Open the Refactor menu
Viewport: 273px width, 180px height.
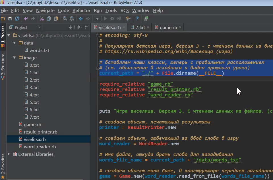pyautogui.click(x=81, y=11)
